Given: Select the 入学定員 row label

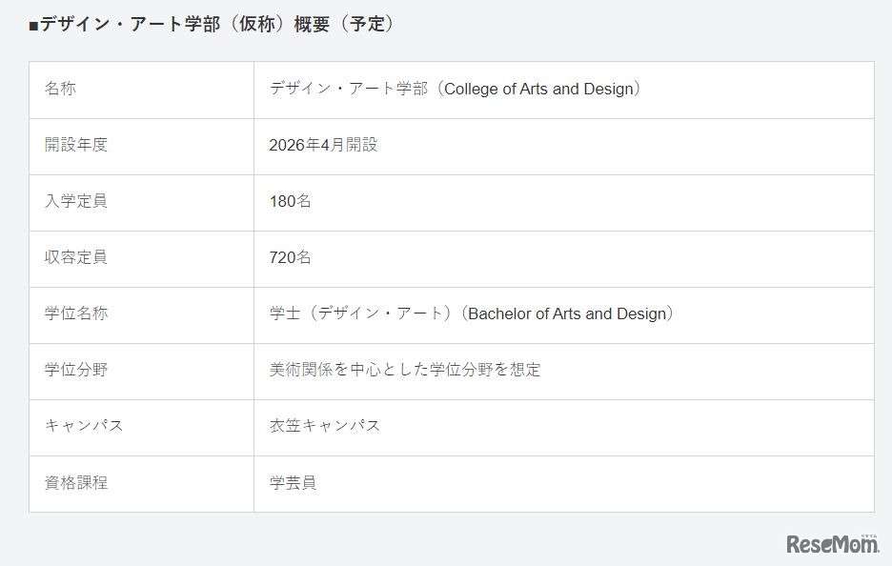Looking at the screenshot, I should pyautogui.click(x=76, y=202).
